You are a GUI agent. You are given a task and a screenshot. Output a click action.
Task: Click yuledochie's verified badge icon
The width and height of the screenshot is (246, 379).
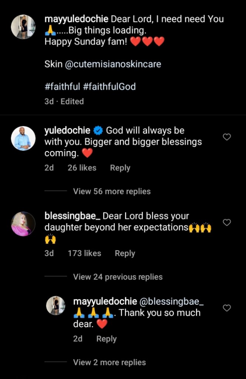(98, 130)
